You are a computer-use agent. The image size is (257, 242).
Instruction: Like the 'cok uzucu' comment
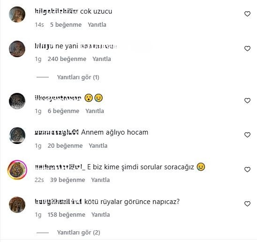point(247,14)
